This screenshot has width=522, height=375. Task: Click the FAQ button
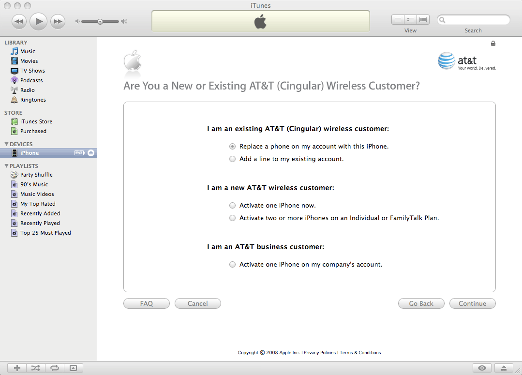point(147,303)
